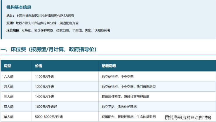Image resolution: width=216 pixels, height=122 pixels.
Task: Select the 1100元/月·床 price cell
Action: click(x=65, y=76)
